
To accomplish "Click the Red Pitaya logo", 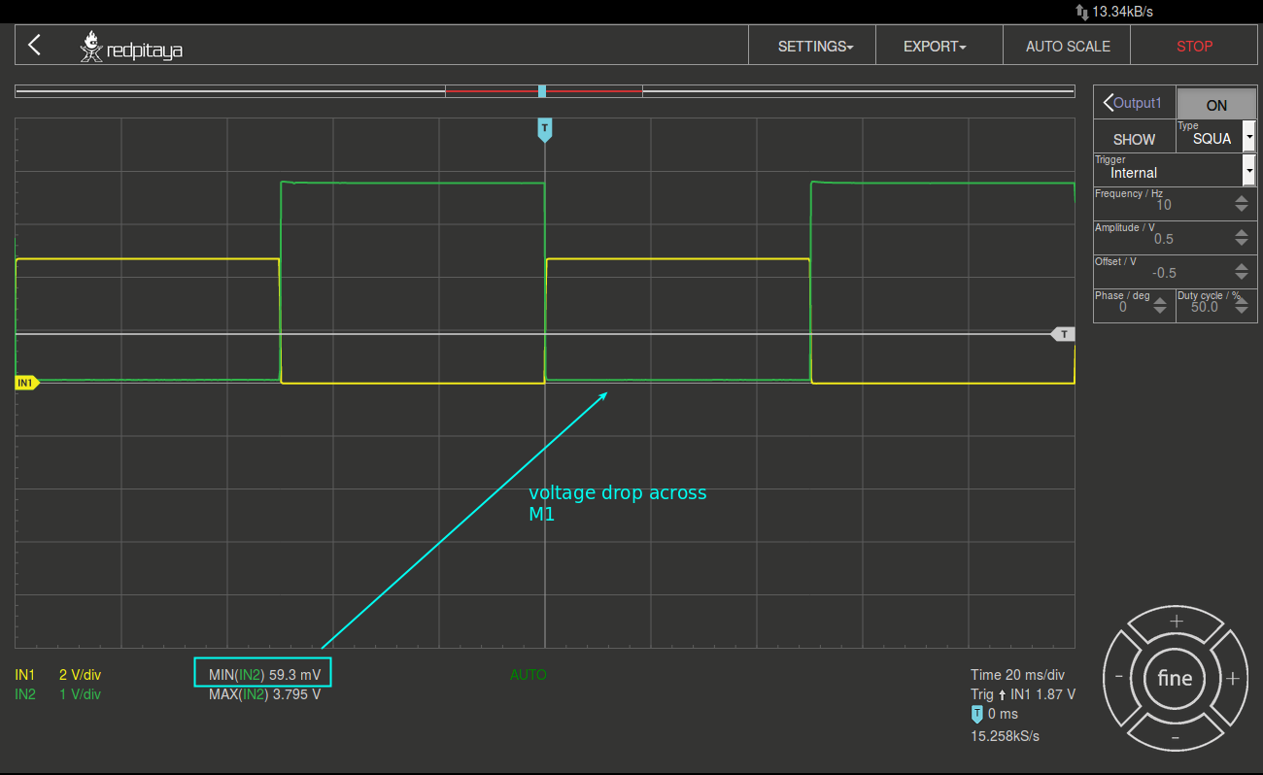I will (131, 47).
